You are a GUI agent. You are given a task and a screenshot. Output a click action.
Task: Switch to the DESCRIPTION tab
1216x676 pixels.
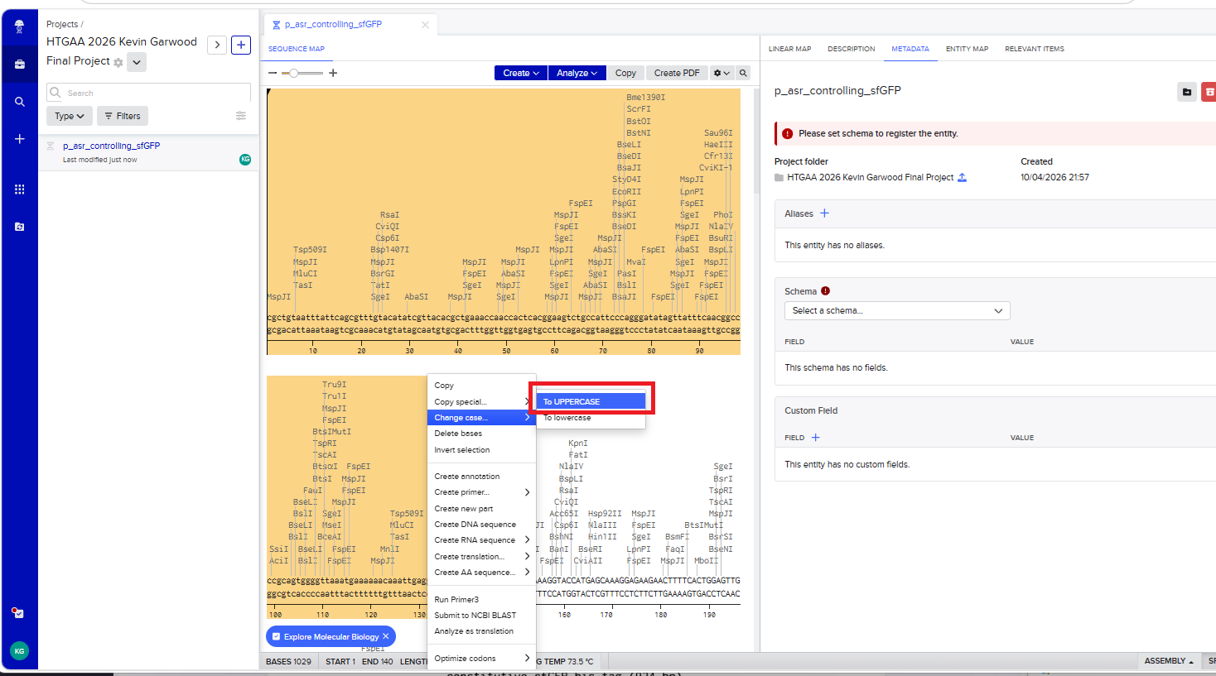click(x=851, y=49)
